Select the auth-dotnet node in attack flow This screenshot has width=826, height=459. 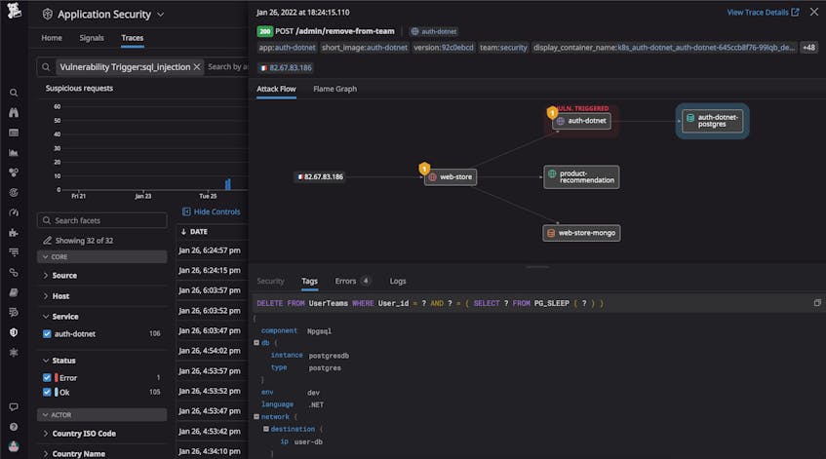coord(581,121)
